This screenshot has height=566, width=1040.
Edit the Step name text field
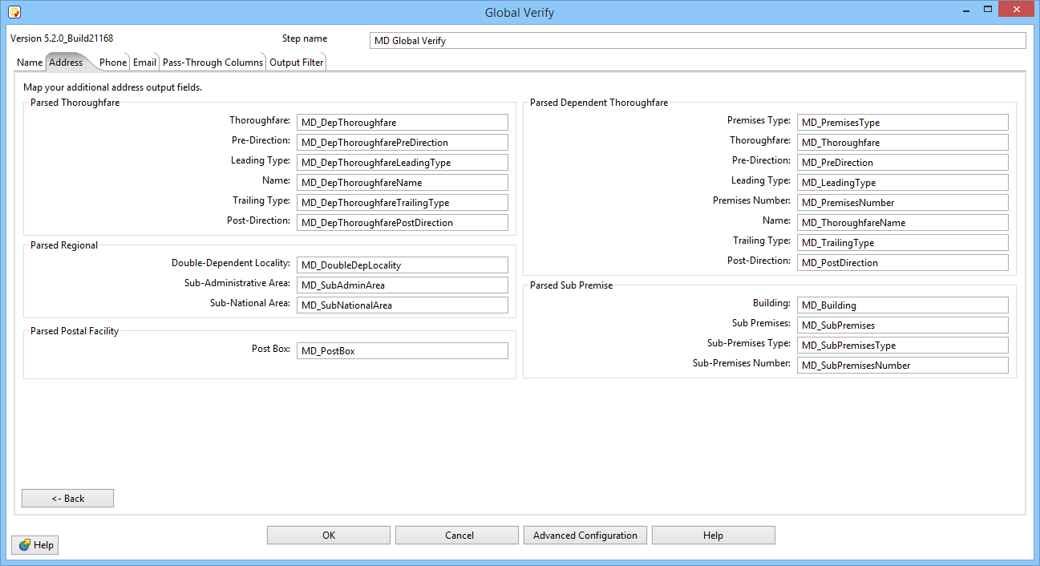tap(698, 41)
